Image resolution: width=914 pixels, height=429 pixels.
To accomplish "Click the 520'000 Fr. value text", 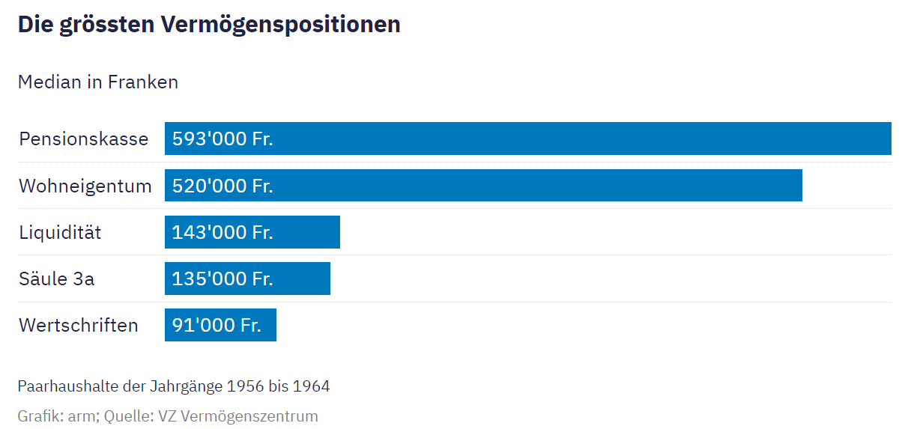I will tap(223, 186).
